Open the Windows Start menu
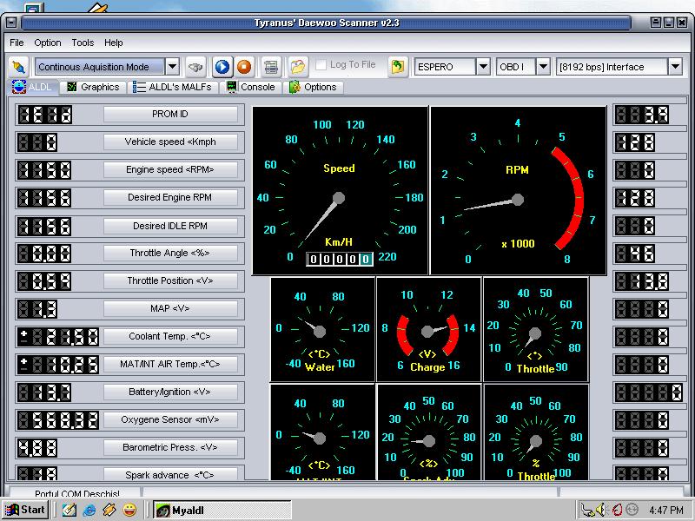 25,510
